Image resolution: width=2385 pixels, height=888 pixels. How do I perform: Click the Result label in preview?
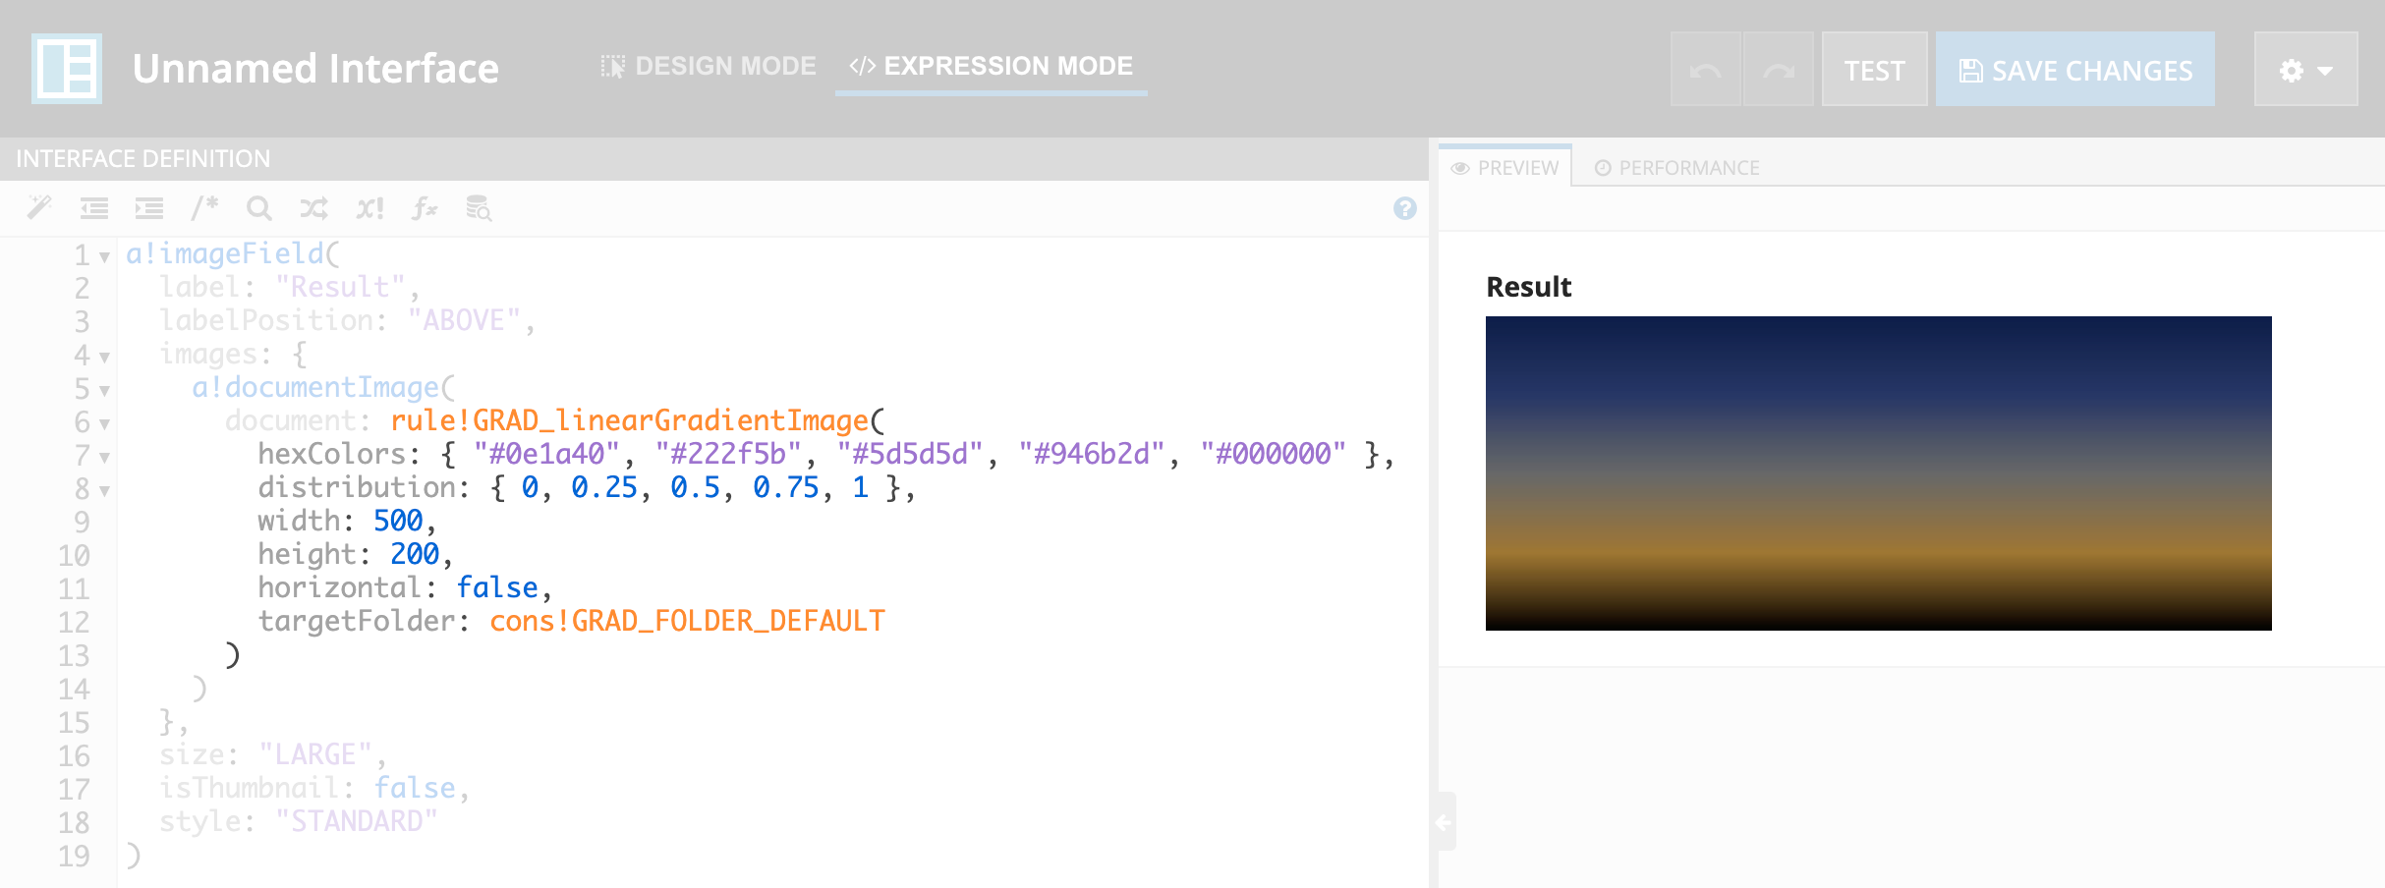click(x=1528, y=287)
